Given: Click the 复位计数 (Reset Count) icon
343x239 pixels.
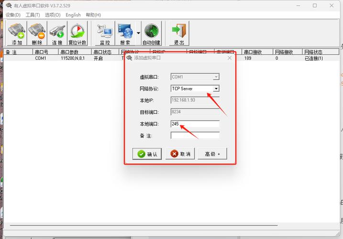Looking at the screenshot, I should point(77,33).
